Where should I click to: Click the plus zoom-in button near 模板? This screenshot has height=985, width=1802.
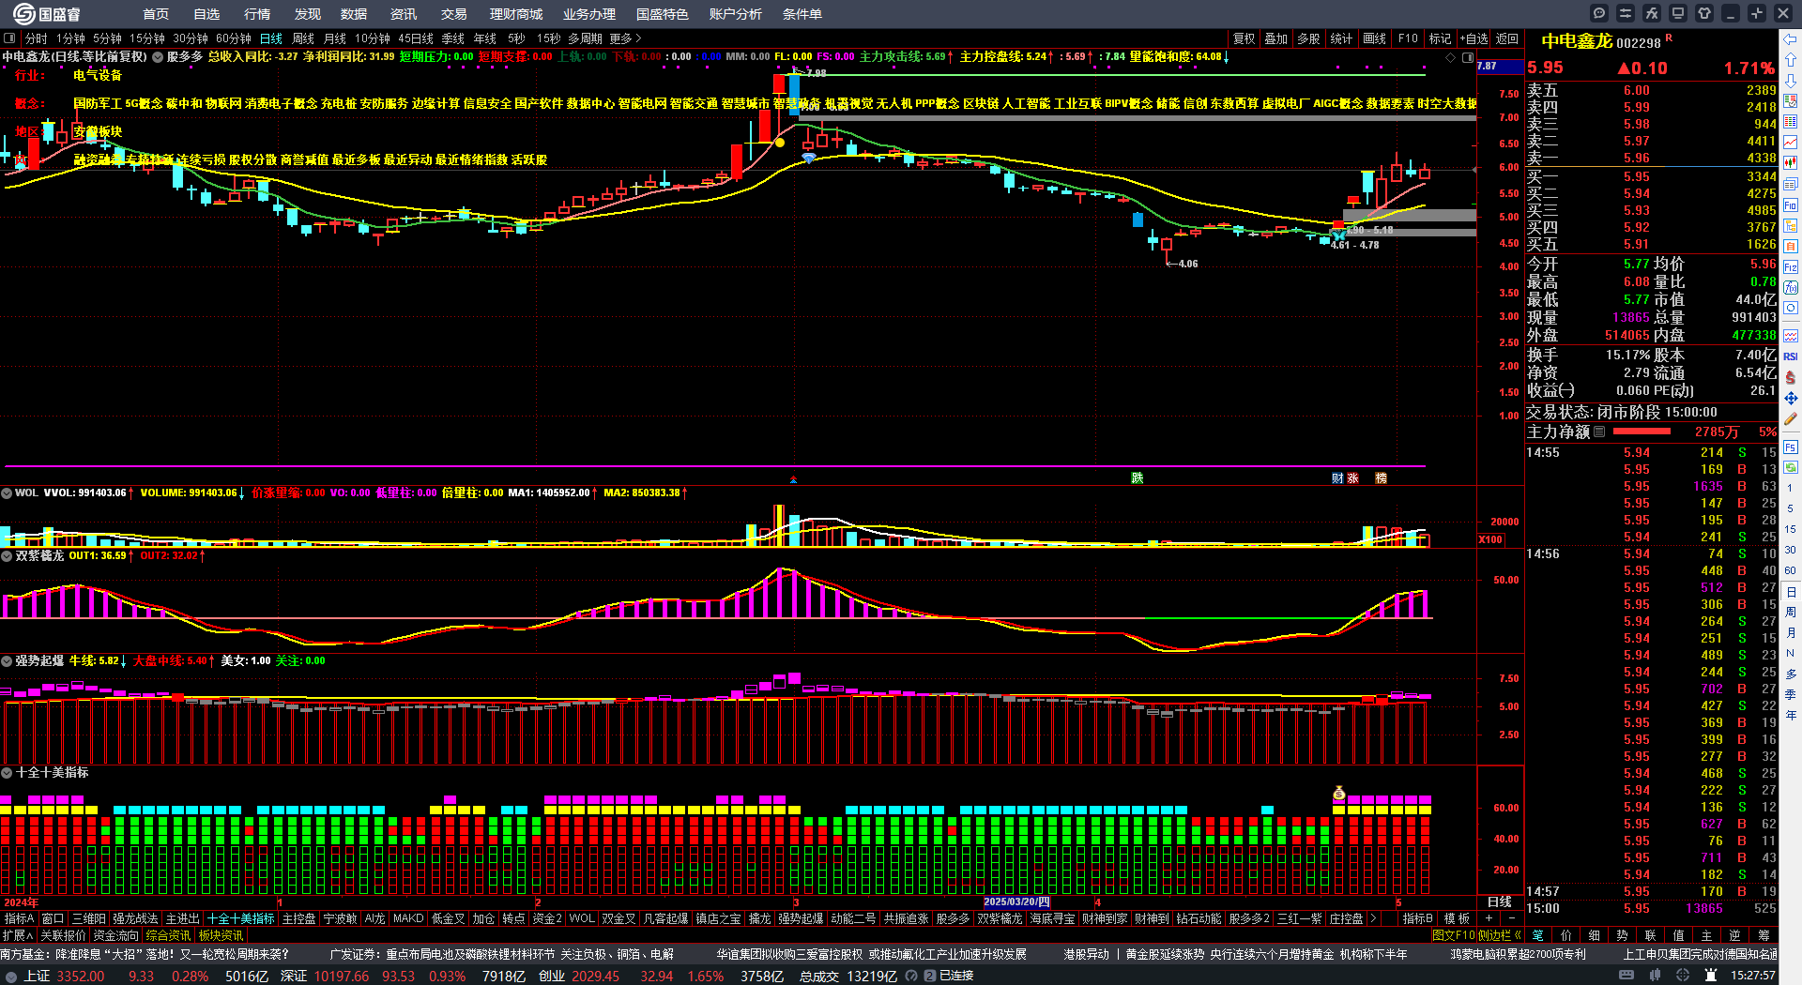1489,918
